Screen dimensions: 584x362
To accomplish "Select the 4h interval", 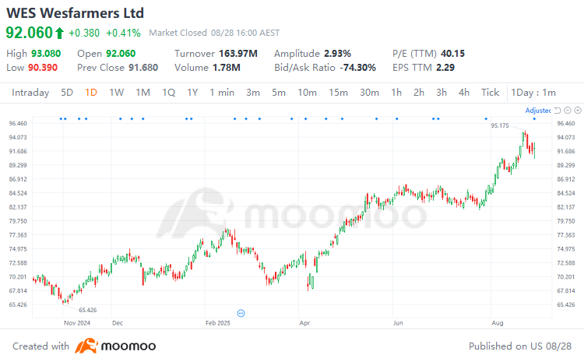I will [464, 93].
